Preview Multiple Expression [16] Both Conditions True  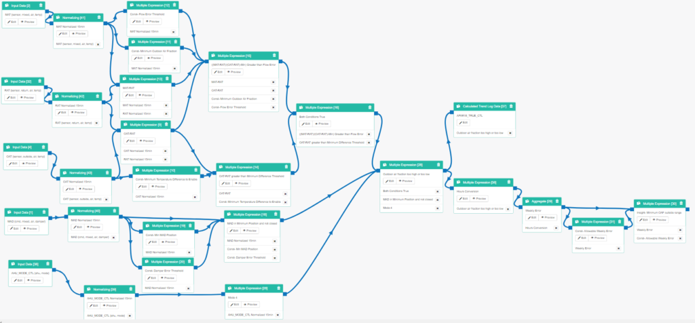[323, 123]
